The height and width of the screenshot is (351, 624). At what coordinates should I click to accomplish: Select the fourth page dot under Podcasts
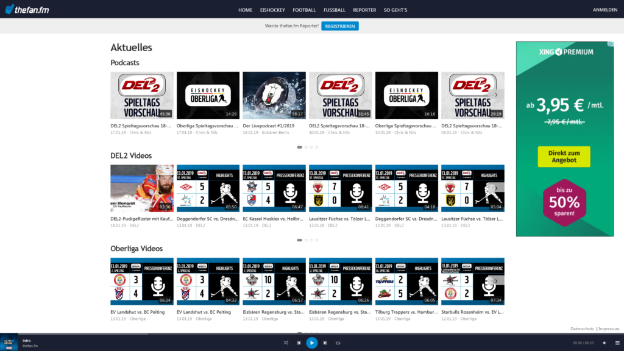coord(316,147)
